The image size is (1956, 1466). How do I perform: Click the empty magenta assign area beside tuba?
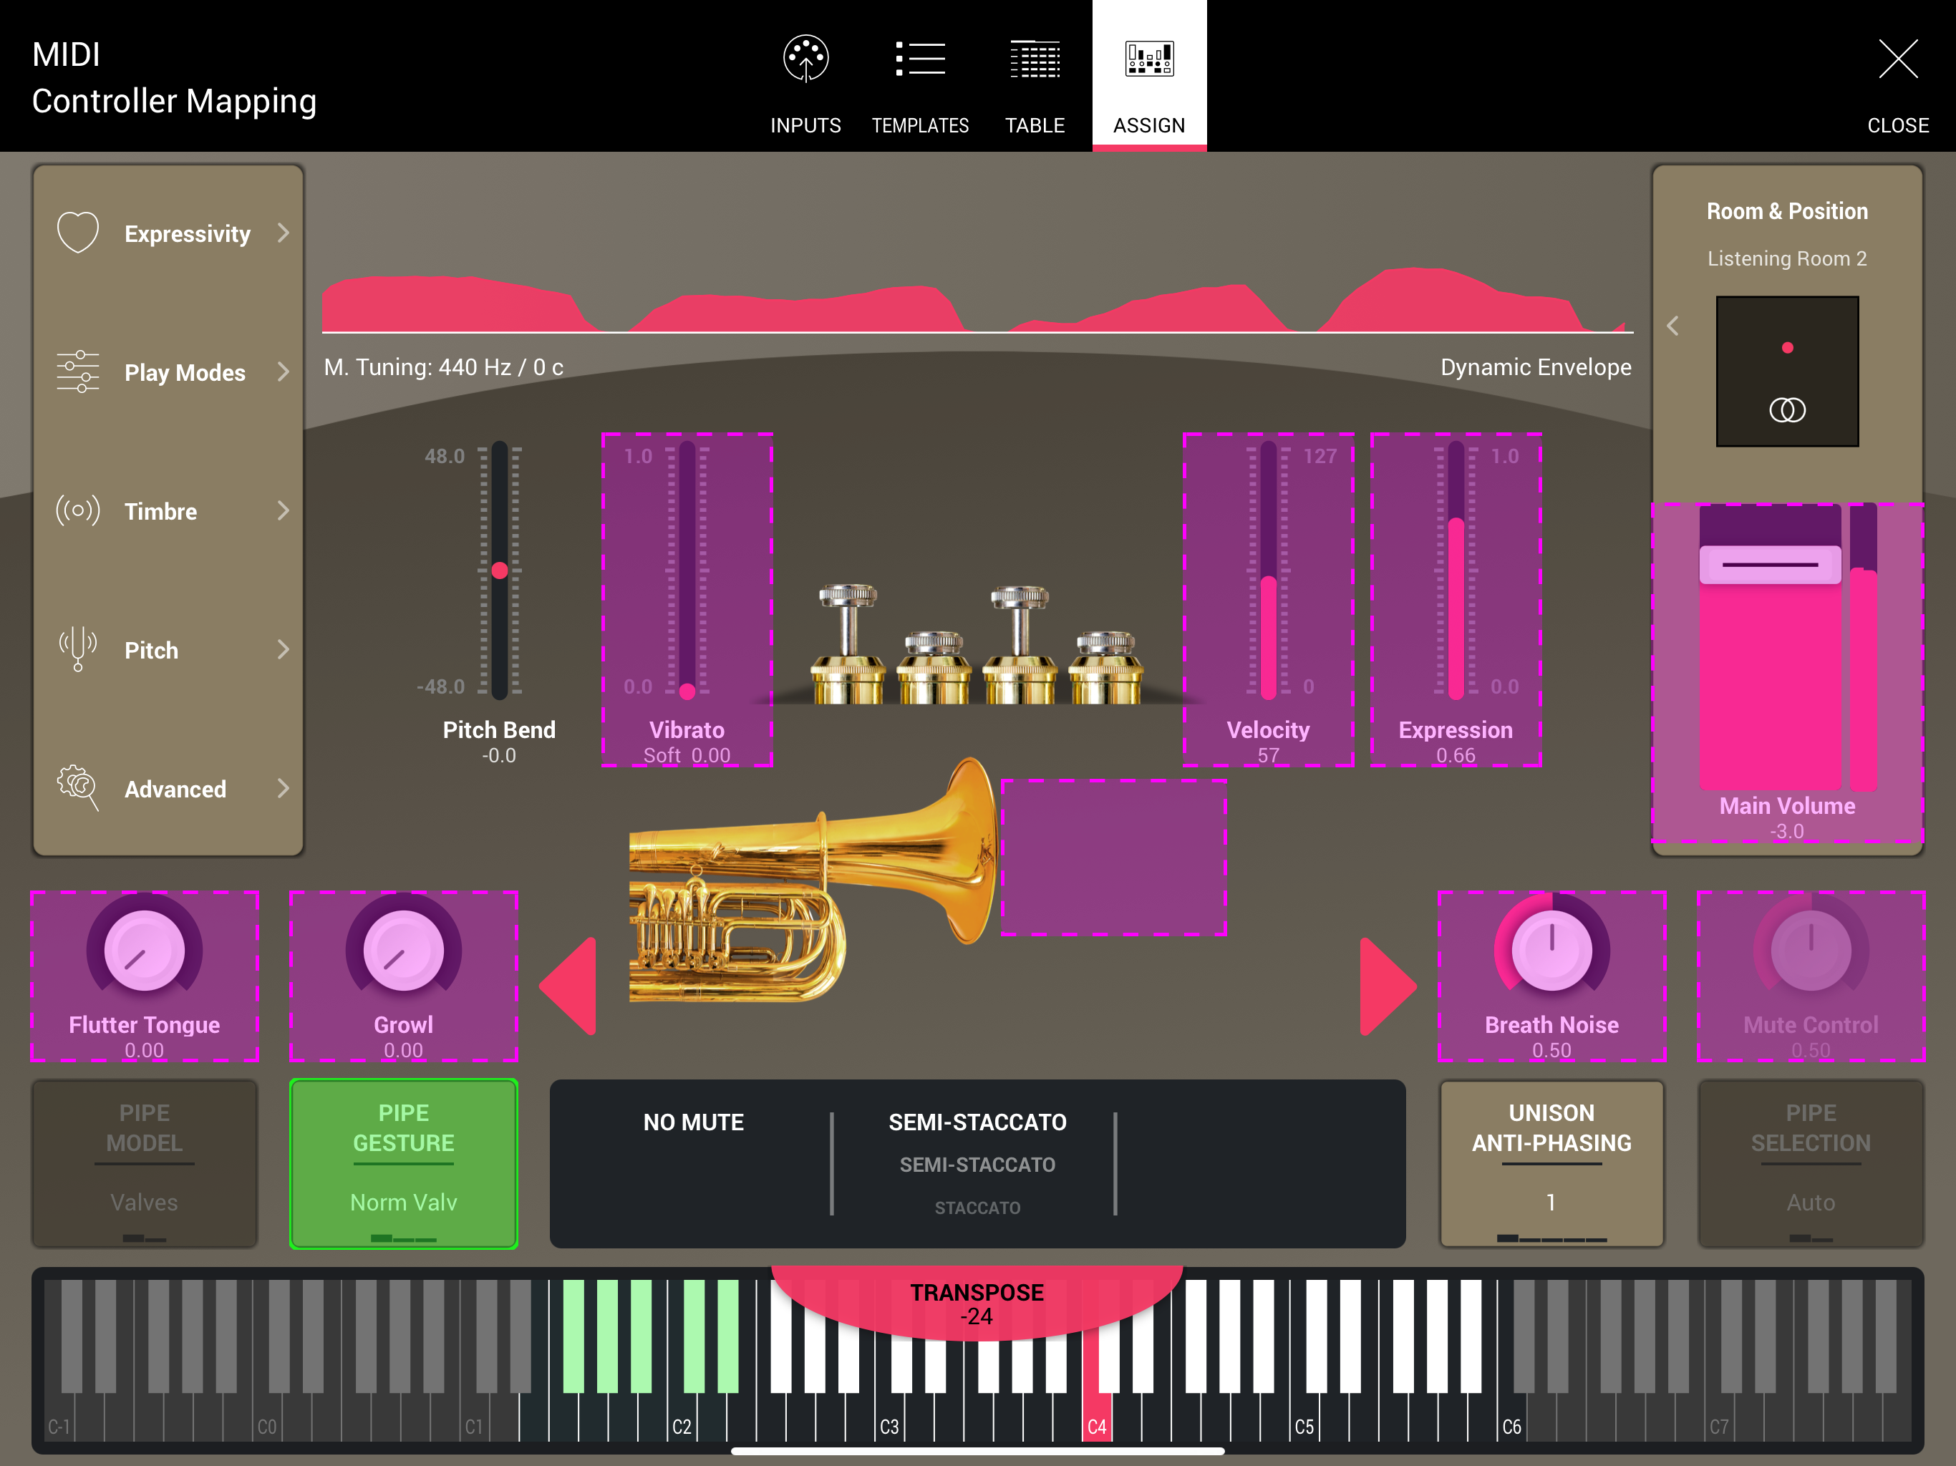point(1113,857)
